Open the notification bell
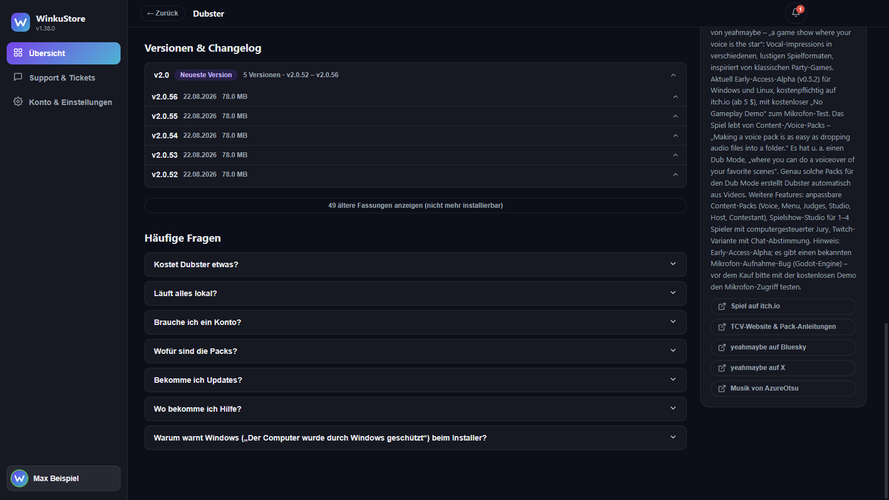The width and height of the screenshot is (889, 500). [796, 13]
